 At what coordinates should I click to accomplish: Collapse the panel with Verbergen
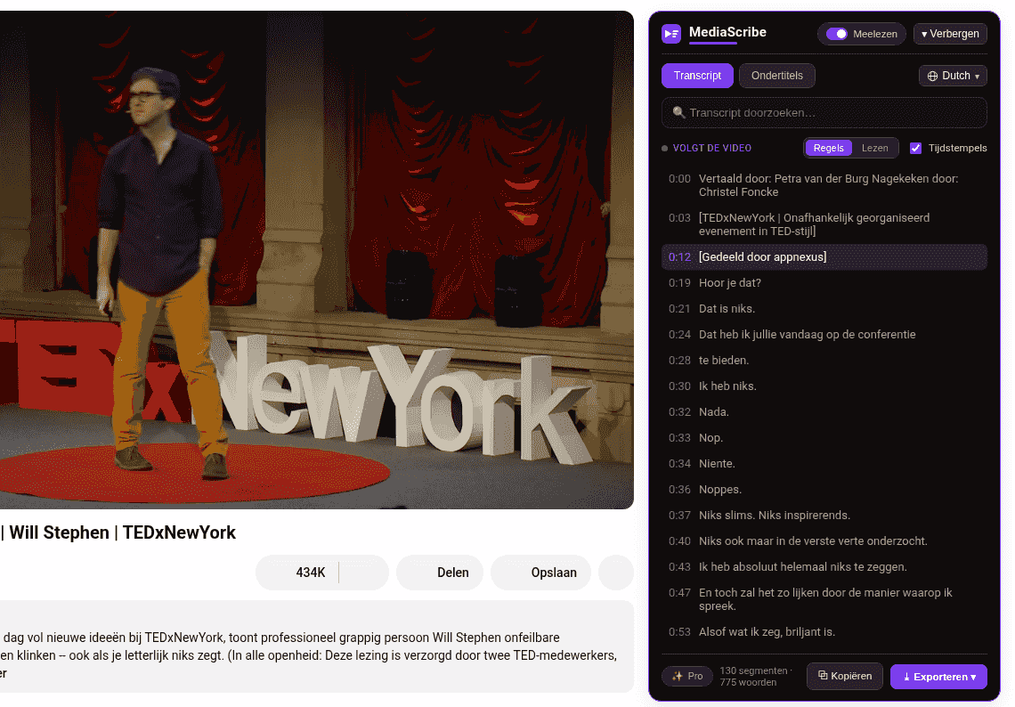[x=950, y=34]
